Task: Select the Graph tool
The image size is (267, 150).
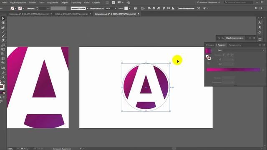Action: [3, 68]
